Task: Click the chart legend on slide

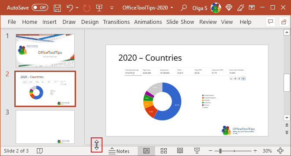Action: click(209, 101)
